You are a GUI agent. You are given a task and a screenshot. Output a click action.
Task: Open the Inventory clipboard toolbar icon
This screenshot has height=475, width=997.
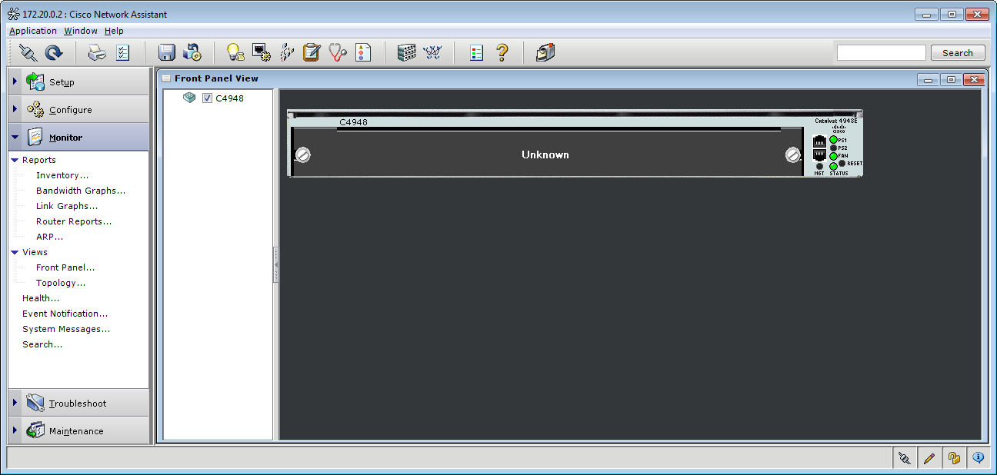coord(312,52)
